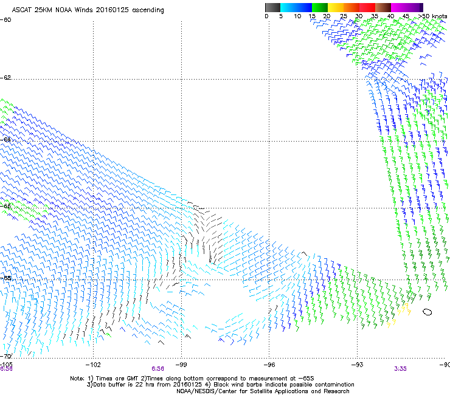
Task: Click the yellow wind barbs cluster in the right swath
Action: point(400,315)
